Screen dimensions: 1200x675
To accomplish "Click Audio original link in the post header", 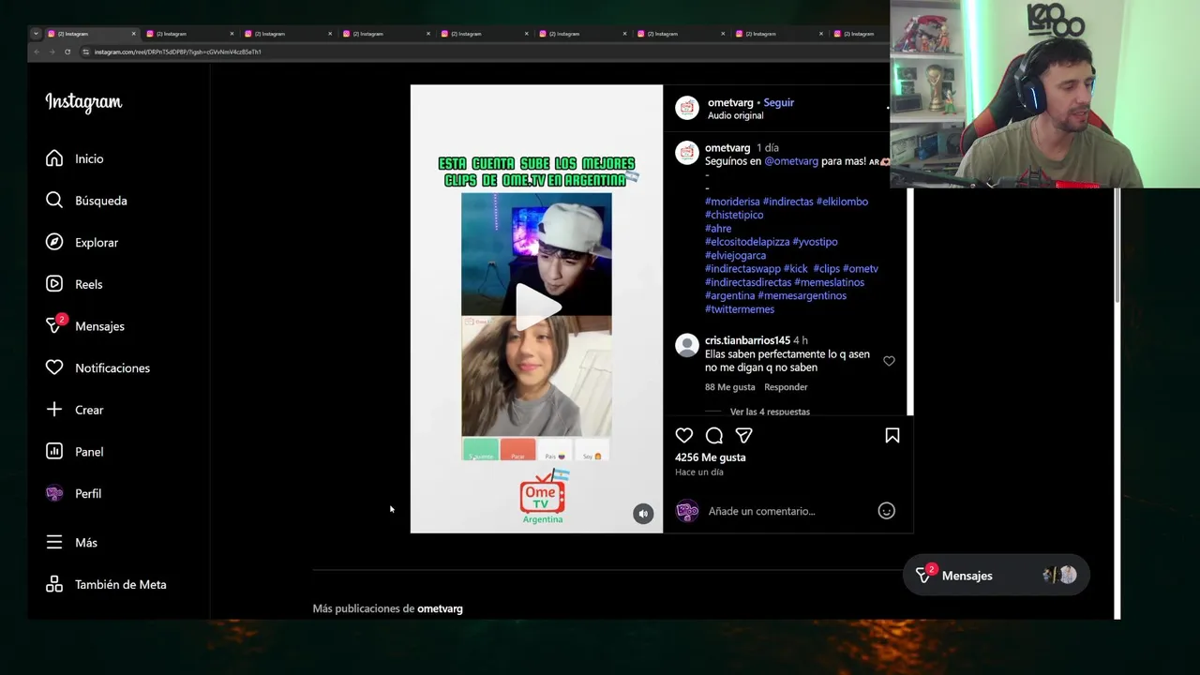I will [735, 115].
